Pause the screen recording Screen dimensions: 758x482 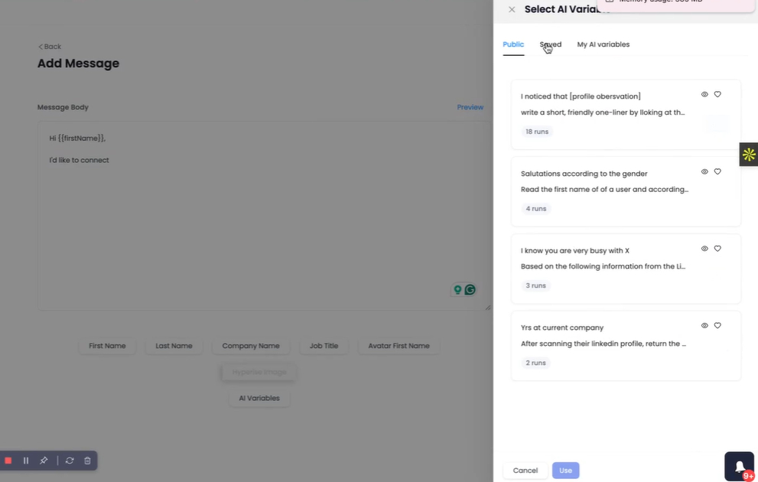tap(26, 461)
